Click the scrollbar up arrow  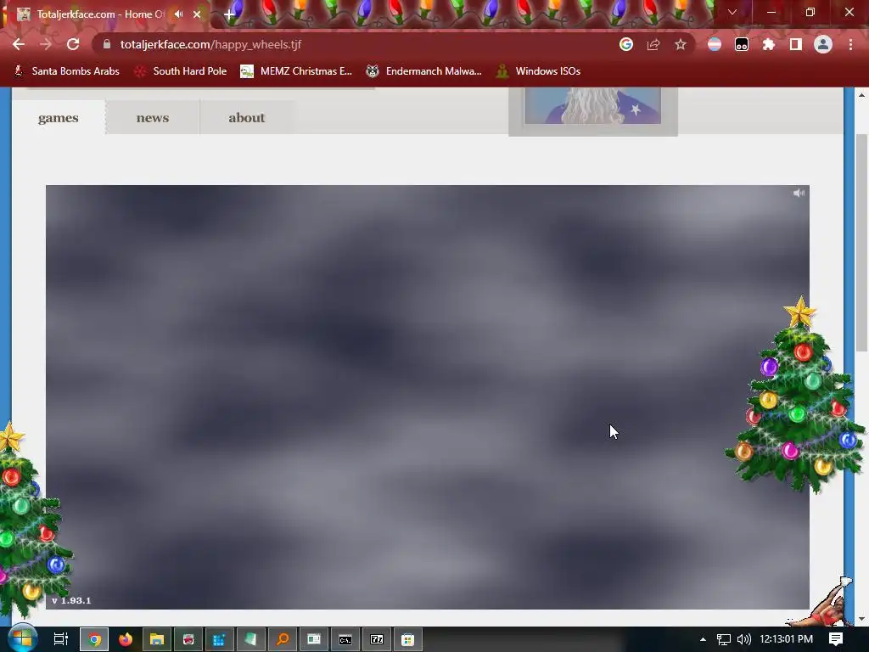tap(861, 95)
